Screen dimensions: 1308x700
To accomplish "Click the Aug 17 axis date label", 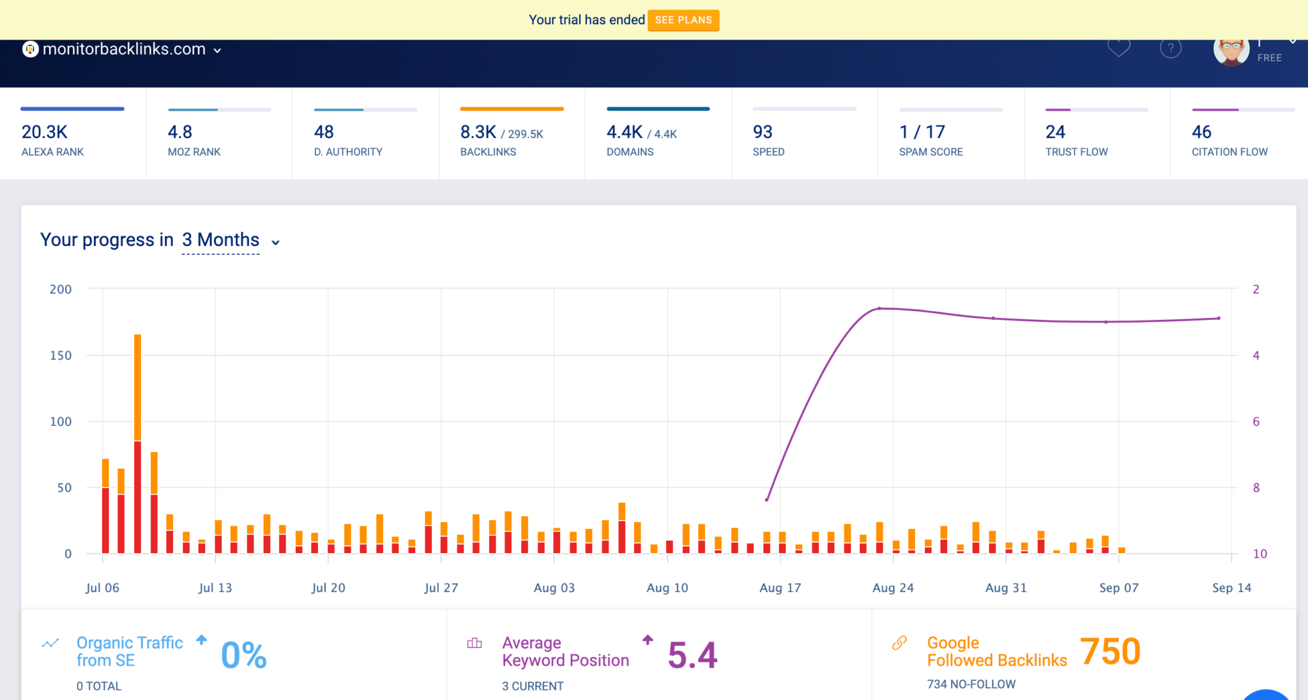I will coord(780,588).
